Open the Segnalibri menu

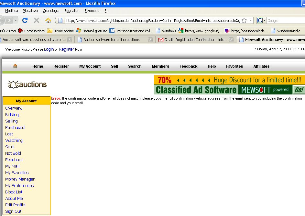(x=72, y=11)
